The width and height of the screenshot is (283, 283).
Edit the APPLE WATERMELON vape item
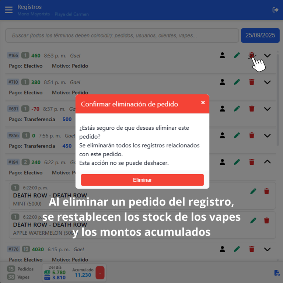[253, 221]
